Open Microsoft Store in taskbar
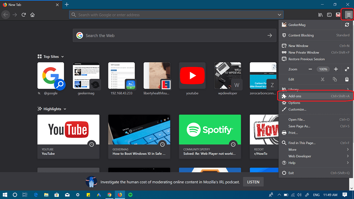 click(57, 195)
